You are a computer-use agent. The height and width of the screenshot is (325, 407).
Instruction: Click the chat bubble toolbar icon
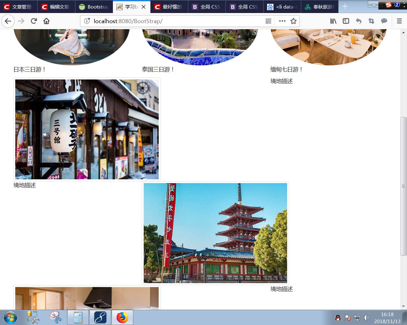click(384, 21)
